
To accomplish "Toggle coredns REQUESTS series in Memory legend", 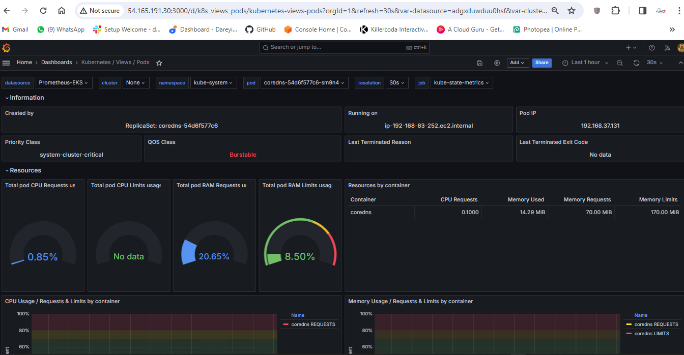I will pyautogui.click(x=655, y=324).
